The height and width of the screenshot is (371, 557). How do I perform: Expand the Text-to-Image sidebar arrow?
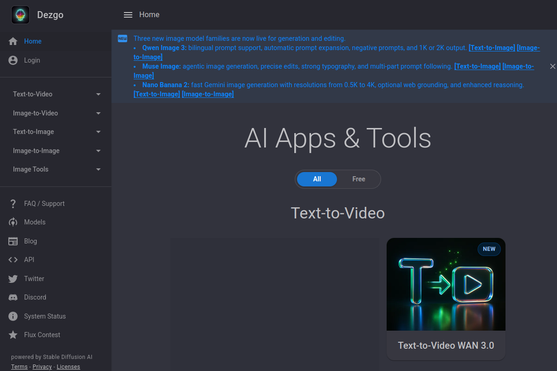coord(98,132)
